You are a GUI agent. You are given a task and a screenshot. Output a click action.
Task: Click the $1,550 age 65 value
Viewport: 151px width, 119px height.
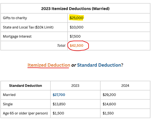pos(108,113)
